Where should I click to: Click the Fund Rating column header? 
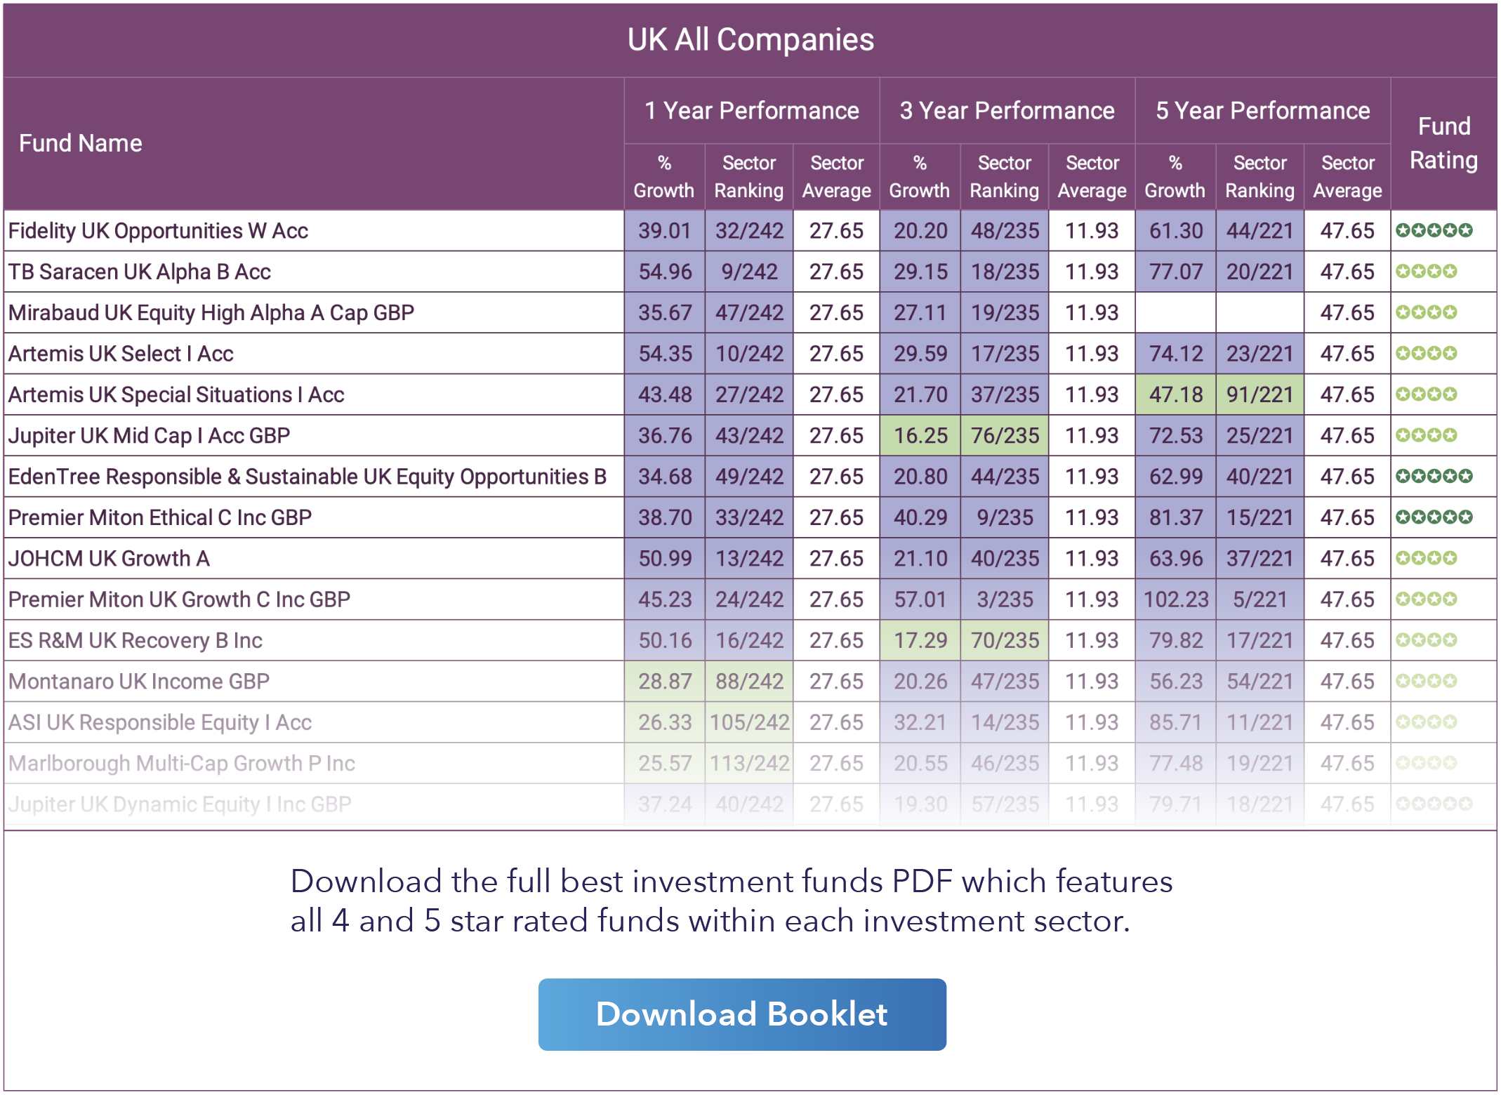point(1443,143)
